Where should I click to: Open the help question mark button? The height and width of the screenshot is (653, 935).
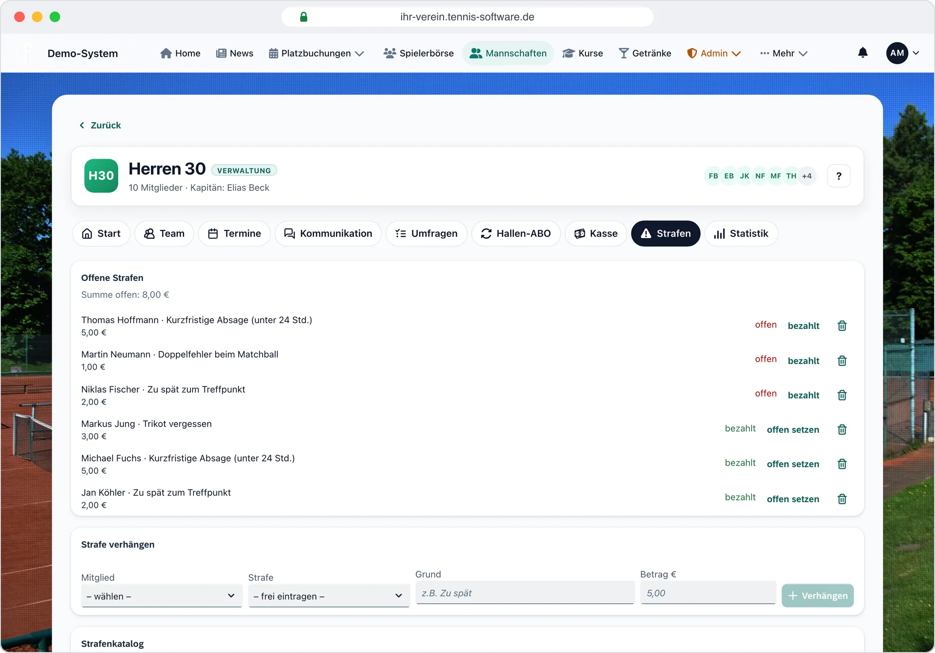(x=838, y=176)
